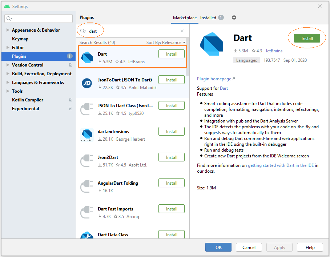Click the Dart plugin logo in results
The height and width of the screenshot is (257, 330).
point(87,57)
